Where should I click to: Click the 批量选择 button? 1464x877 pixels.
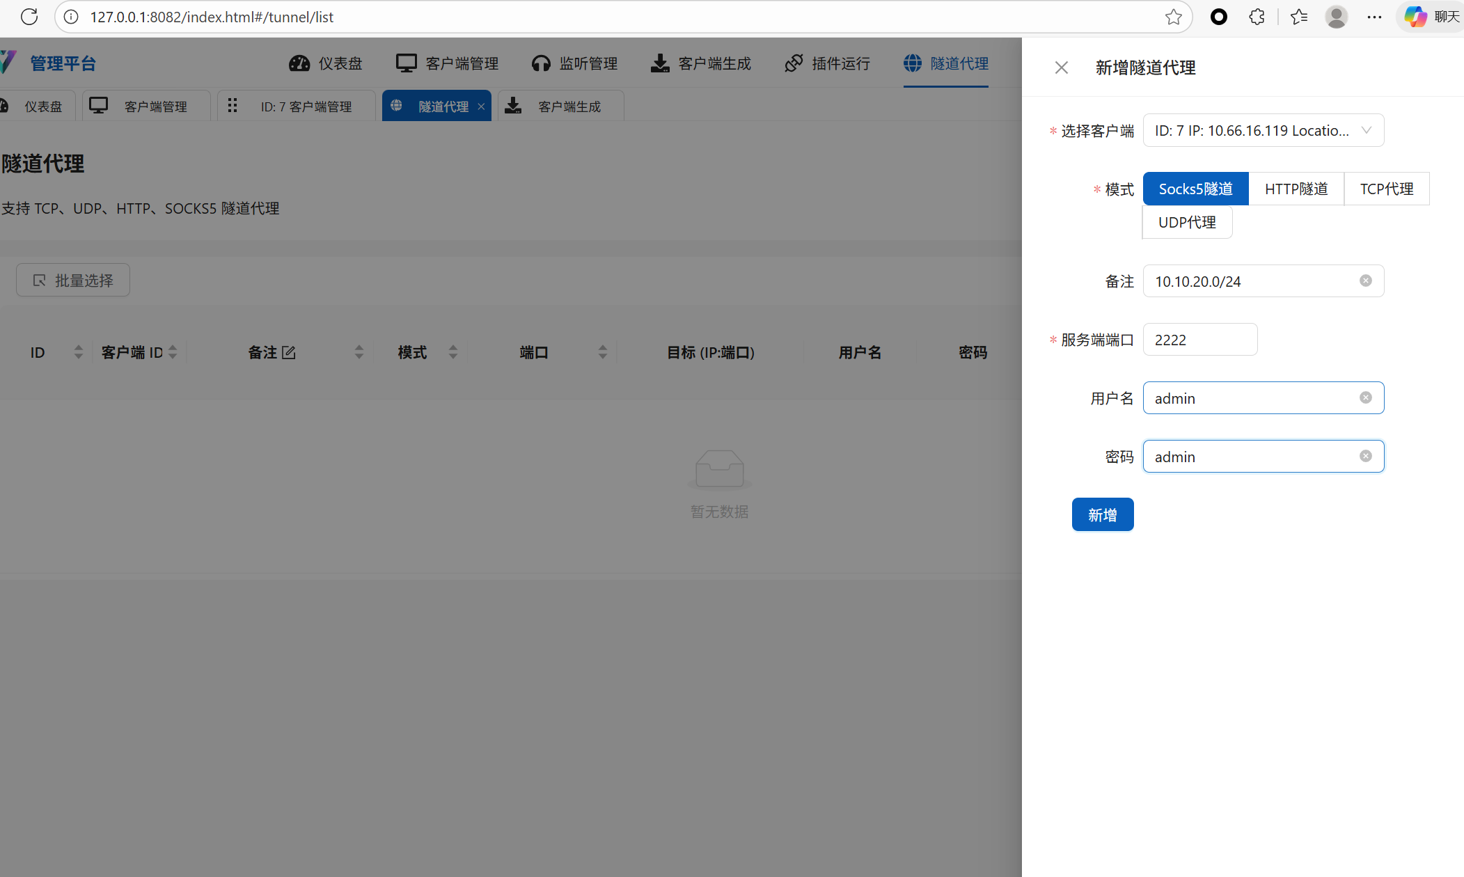click(x=73, y=280)
